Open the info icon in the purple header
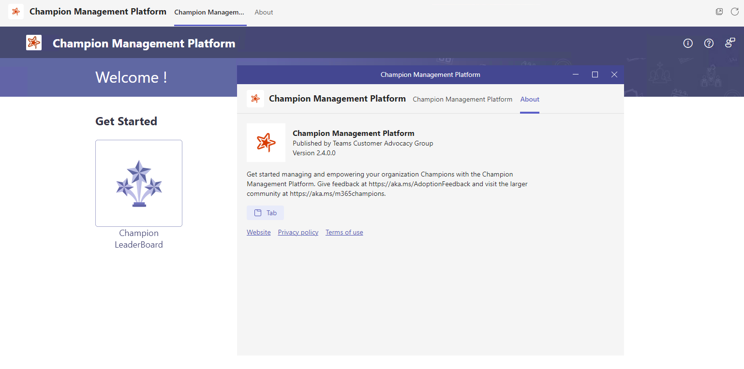The image size is (744, 369). point(688,43)
